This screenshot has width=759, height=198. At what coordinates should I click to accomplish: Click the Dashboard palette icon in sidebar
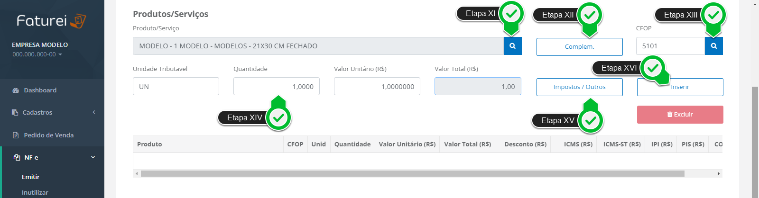[x=16, y=90]
